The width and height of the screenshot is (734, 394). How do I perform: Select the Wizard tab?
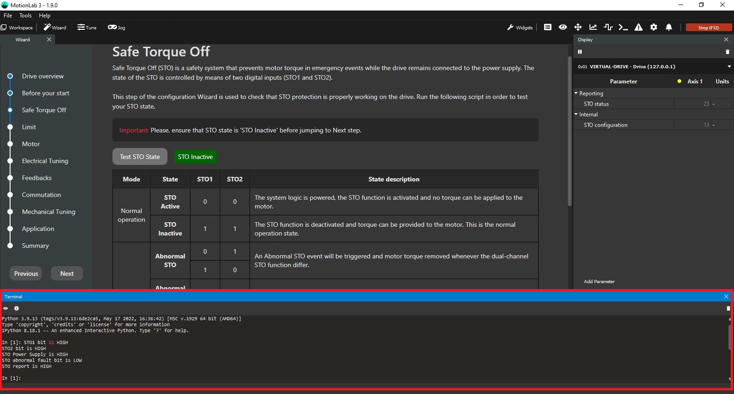tap(22, 40)
